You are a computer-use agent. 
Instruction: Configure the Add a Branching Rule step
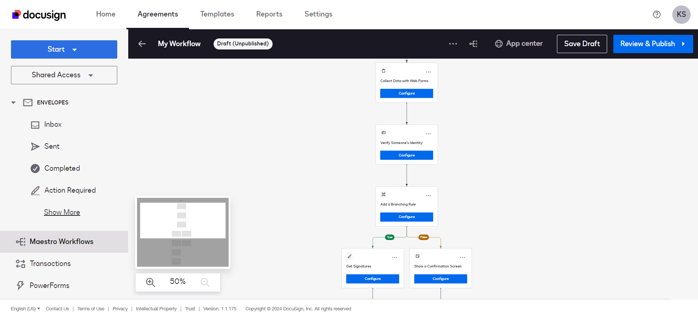(x=406, y=217)
